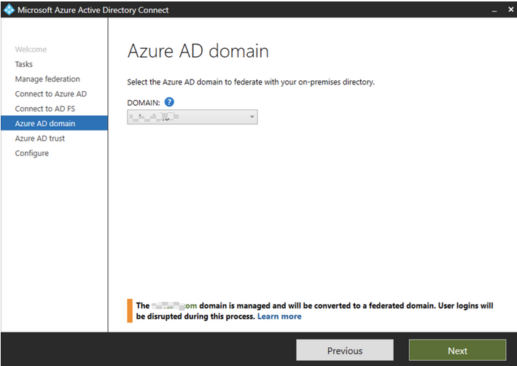This screenshot has width=517, height=366.
Task: Select the highlighted Azure AD domain step
Action: 44,123
